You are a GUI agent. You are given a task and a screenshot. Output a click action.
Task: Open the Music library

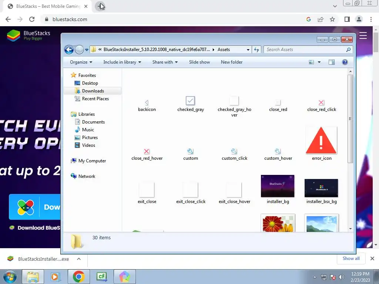[x=84, y=130]
